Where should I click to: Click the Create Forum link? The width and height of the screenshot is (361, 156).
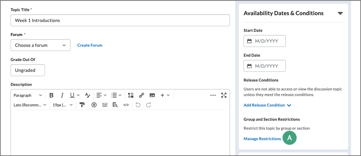point(90,45)
